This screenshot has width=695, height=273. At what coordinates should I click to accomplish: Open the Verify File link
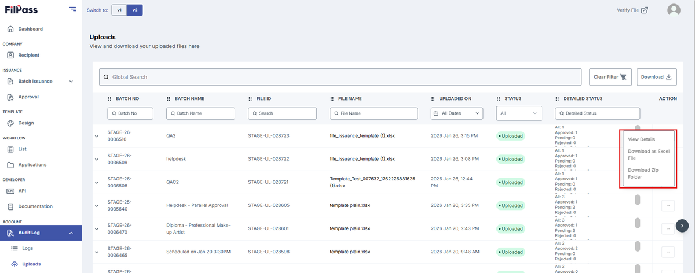632,10
